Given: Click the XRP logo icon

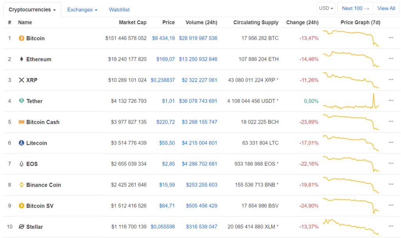Looking at the screenshot, I should 21,80.
